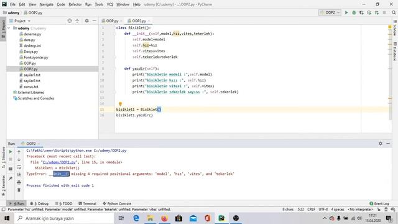Select deneme.py in the project tree
The image size is (398, 224).
[32, 34]
